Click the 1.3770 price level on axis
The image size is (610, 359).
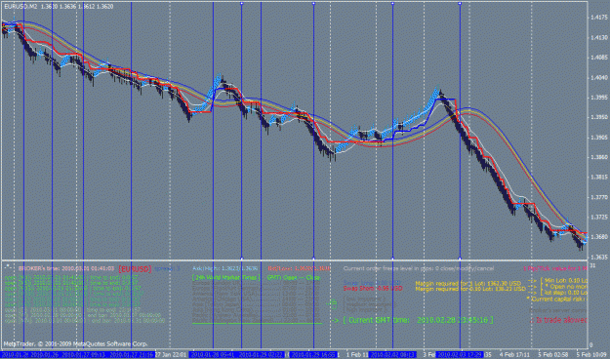coord(599,197)
